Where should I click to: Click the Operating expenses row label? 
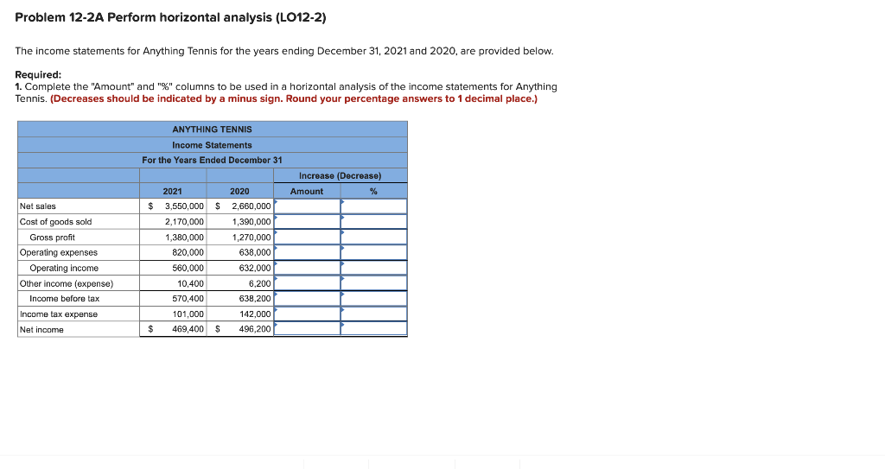coord(59,252)
